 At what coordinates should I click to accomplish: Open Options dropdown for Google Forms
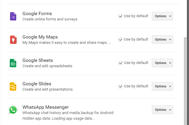[162, 16]
